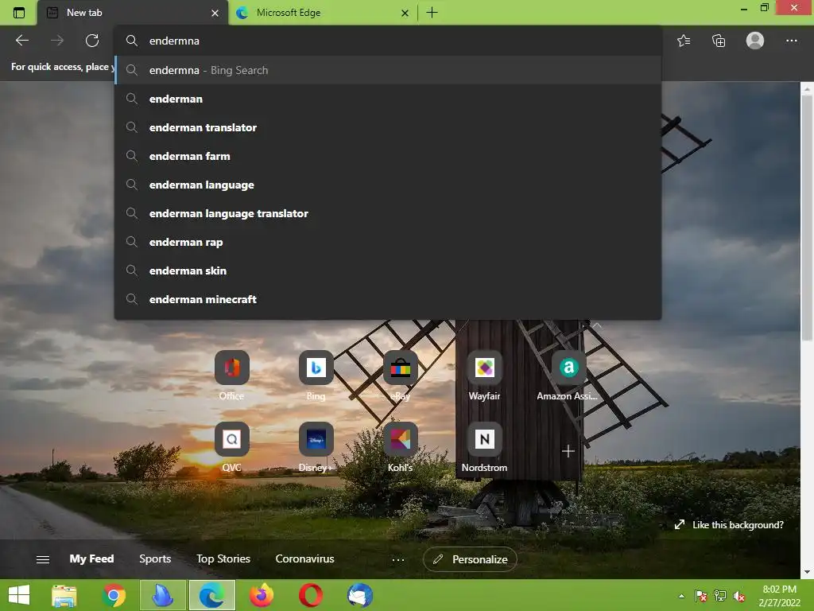This screenshot has height=611, width=814.
Task: Select enderman rap suggestion
Action: pyautogui.click(x=388, y=242)
